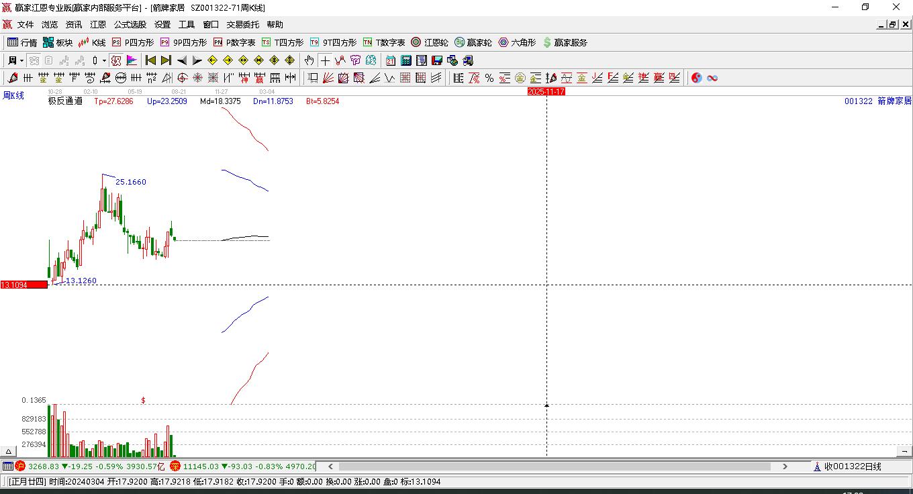913x494 pixels.
Task: Open the 公式选股 menu
Action: point(130,24)
